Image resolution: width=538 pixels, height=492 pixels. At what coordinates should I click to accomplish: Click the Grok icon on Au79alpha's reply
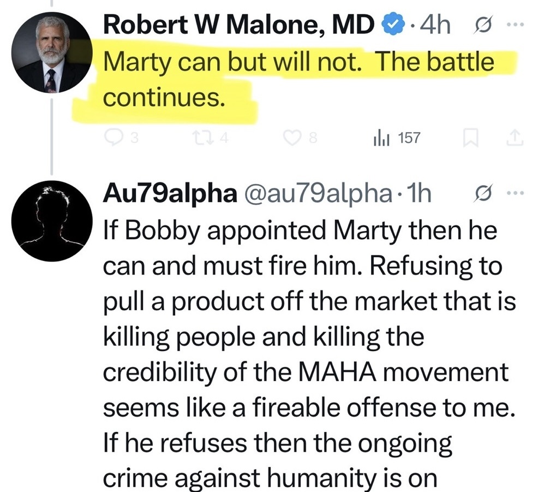483,195
